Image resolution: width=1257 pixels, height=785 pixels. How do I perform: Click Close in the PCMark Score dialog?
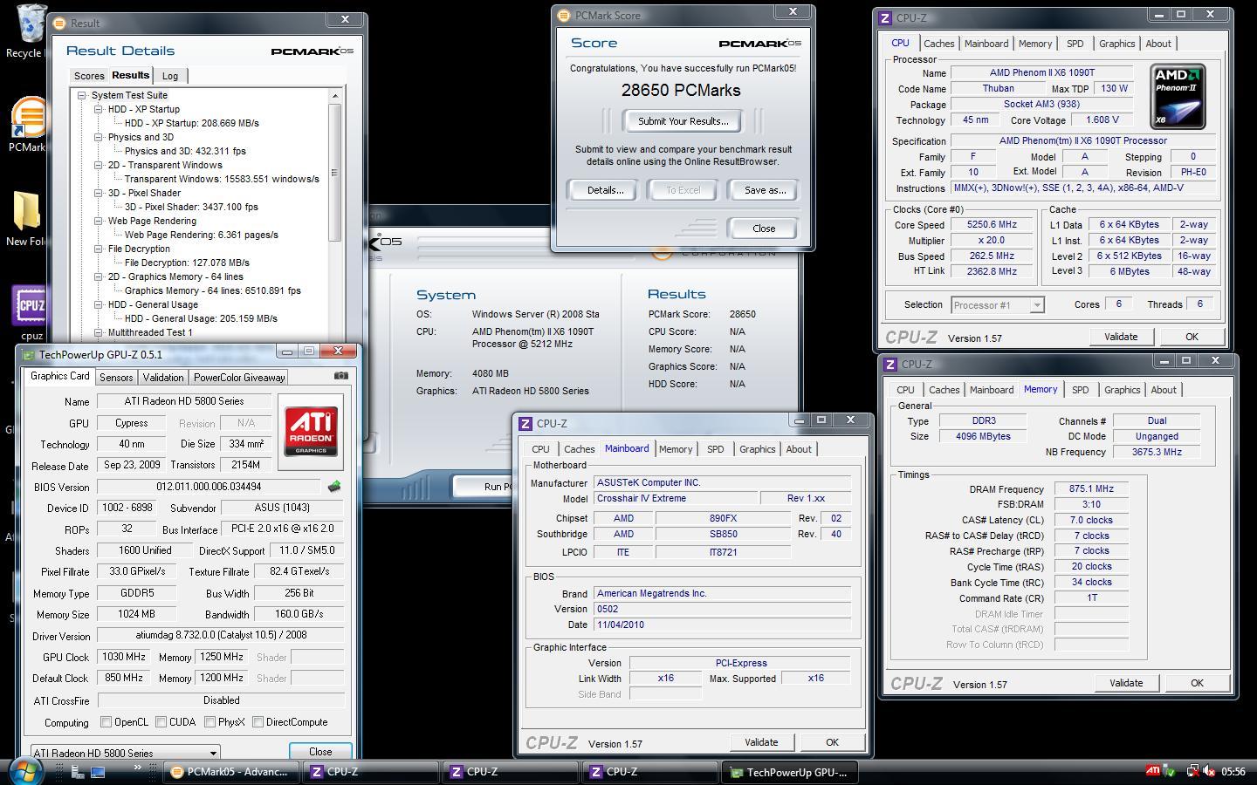click(x=764, y=229)
